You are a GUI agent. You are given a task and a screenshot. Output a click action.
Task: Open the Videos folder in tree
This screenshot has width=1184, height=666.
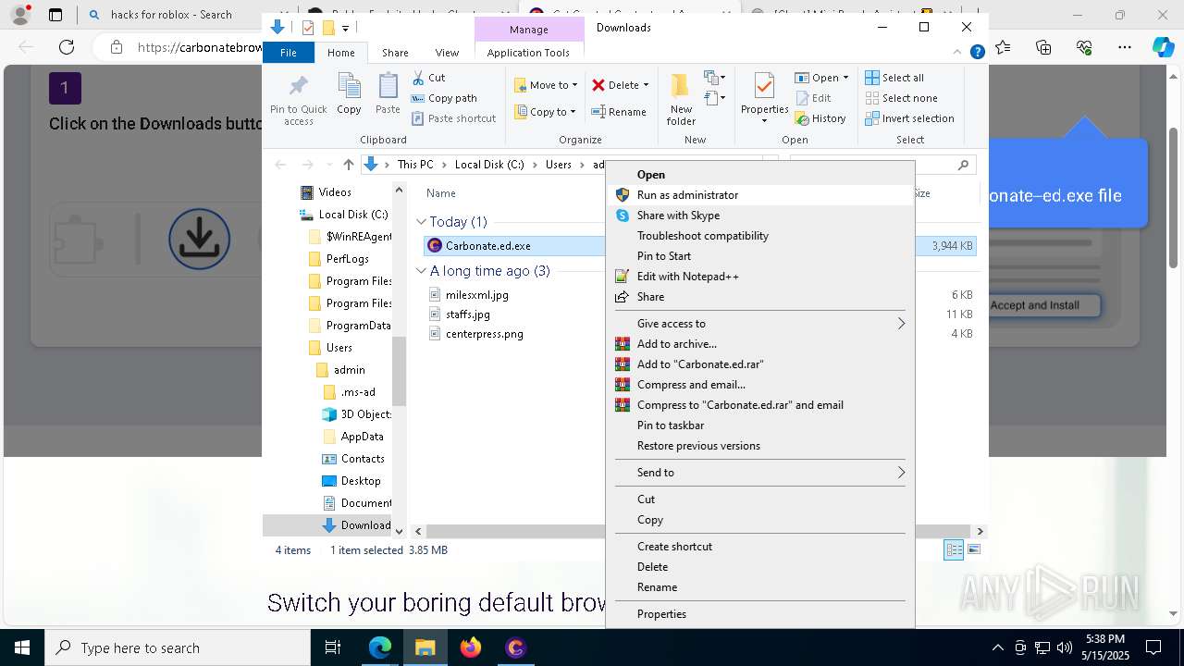[x=335, y=192]
